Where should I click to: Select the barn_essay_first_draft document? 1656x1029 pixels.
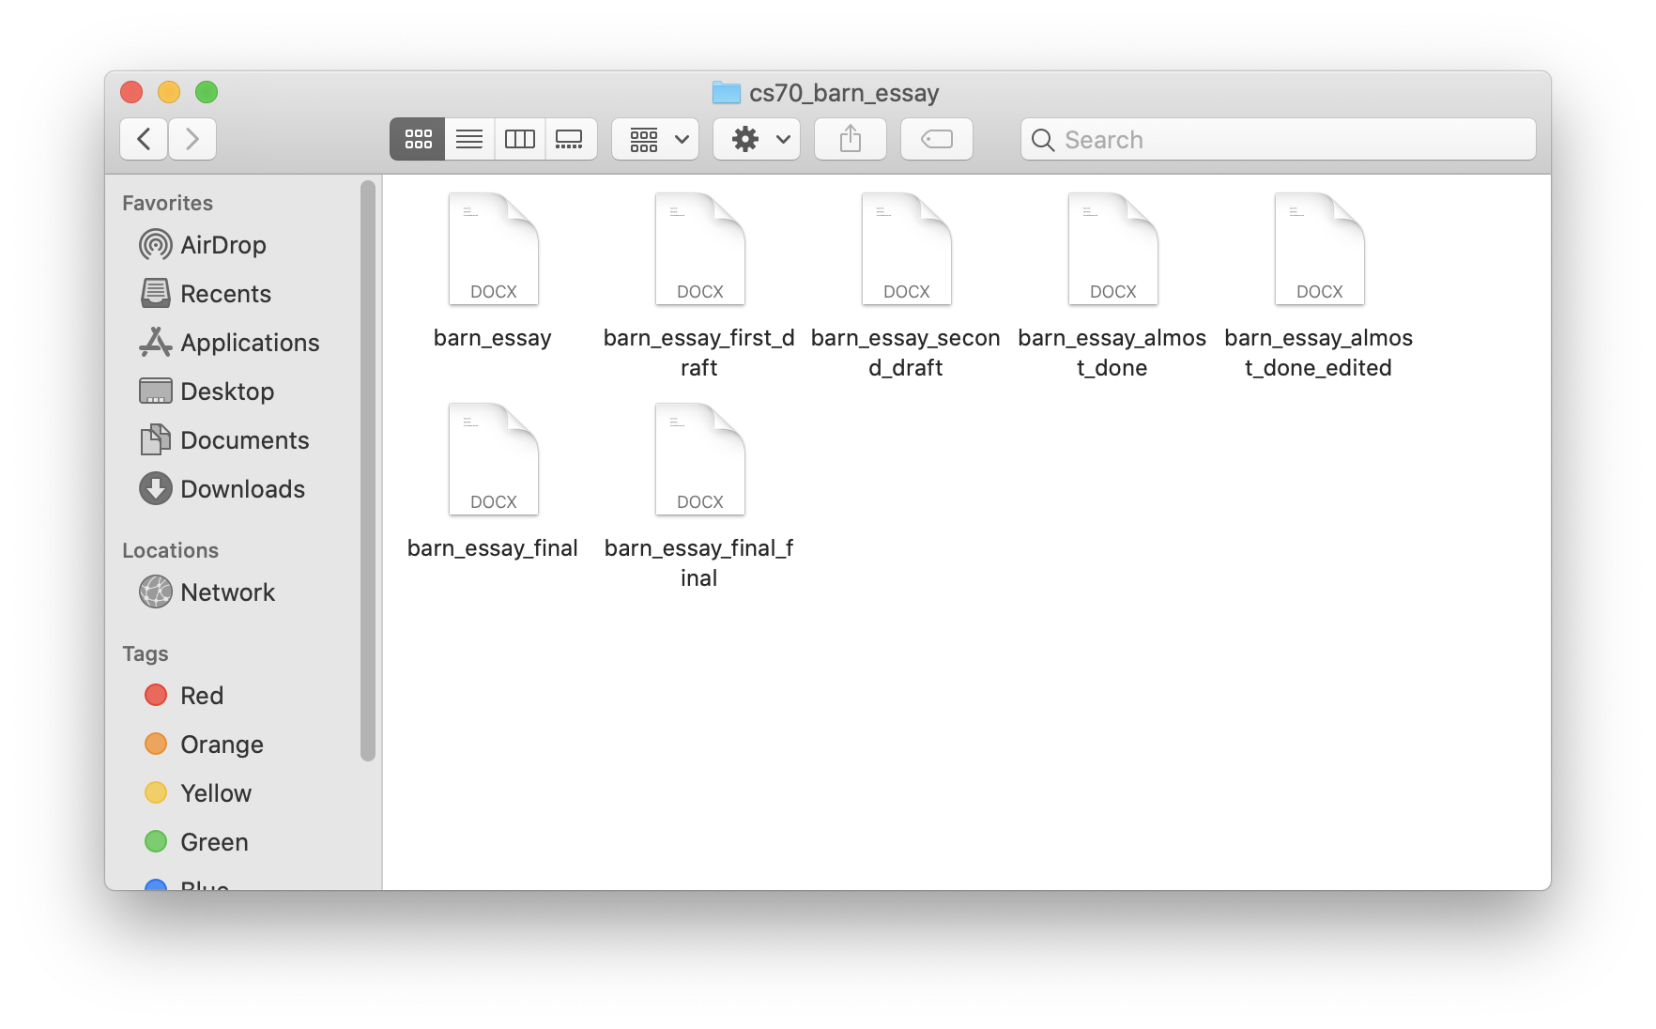tap(699, 248)
